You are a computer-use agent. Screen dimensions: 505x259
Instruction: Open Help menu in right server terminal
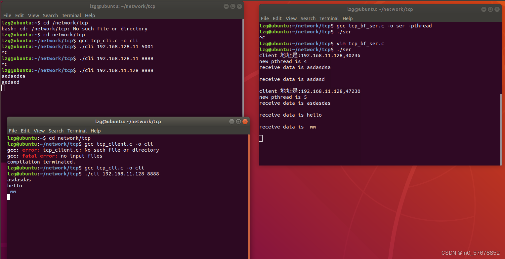click(x=348, y=18)
